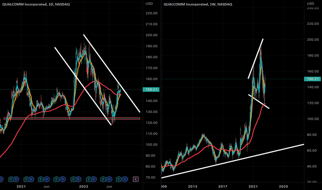Click the USD currency label on daily chart
The image size is (322, 190).
tap(149, 3)
